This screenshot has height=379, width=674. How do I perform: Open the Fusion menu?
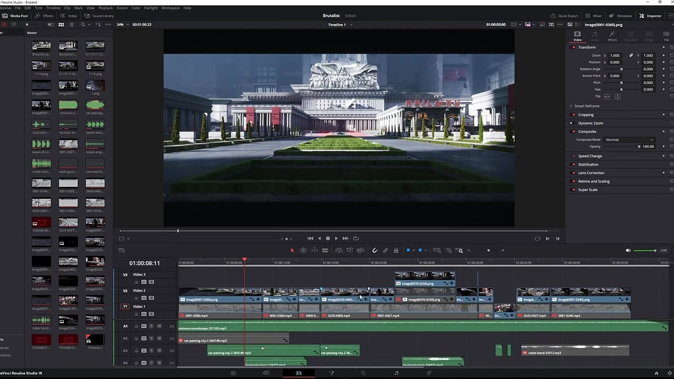[x=122, y=8]
